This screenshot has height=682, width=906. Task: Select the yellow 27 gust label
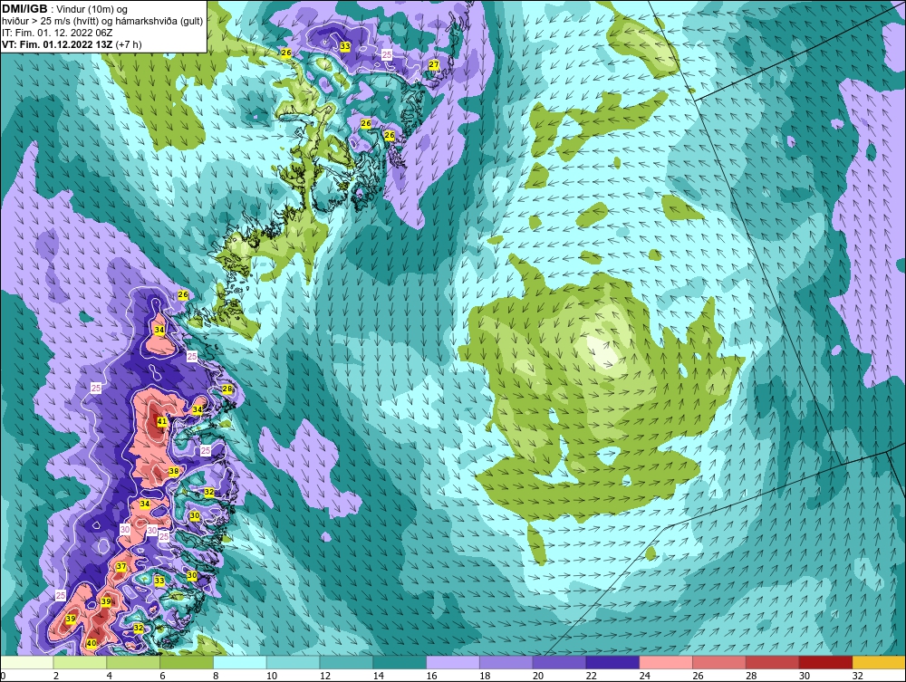[434, 64]
